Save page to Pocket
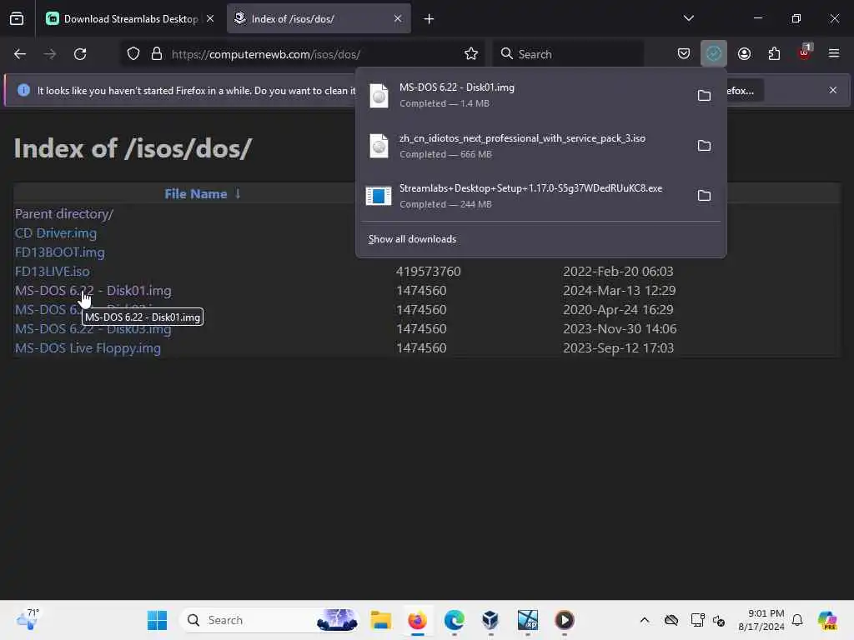 point(684,54)
